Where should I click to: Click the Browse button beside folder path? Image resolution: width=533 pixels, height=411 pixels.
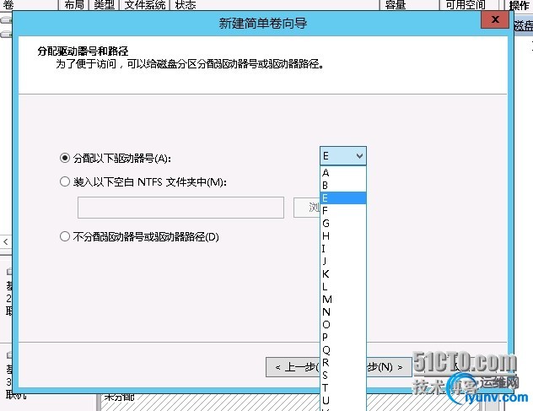(307, 208)
